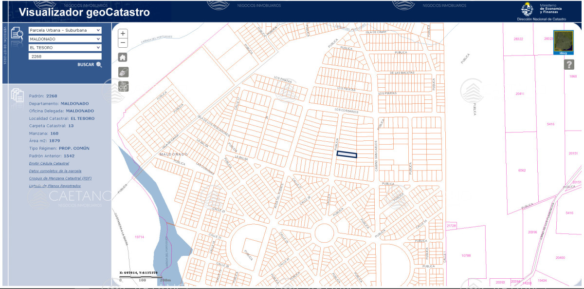Zoom in on the map
Screen dimensions: 584x289
tap(123, 34)
